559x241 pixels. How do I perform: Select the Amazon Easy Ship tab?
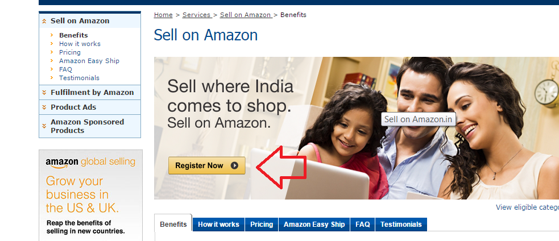pos(314,225)
